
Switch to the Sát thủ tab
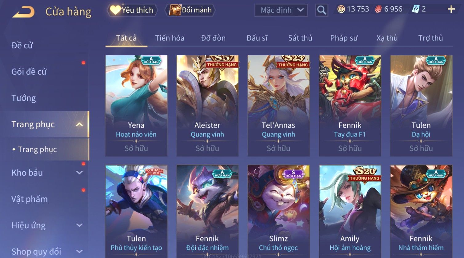300,38
